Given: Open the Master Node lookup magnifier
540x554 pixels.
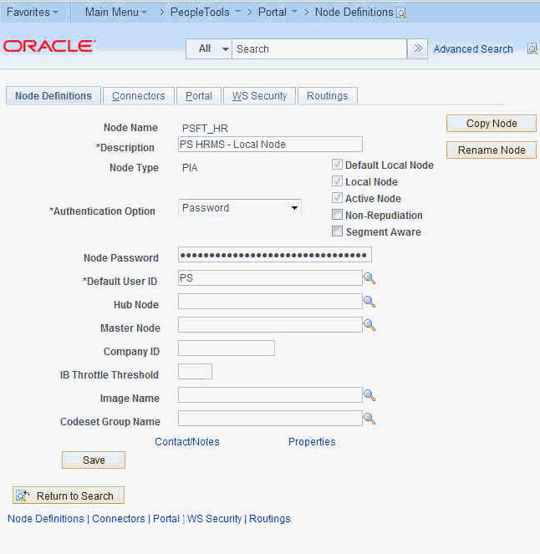Looking at the screenshot, I should click(369, 325).
